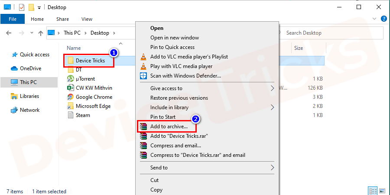
Task: Select Pin to Quick access
Action: 172,47
